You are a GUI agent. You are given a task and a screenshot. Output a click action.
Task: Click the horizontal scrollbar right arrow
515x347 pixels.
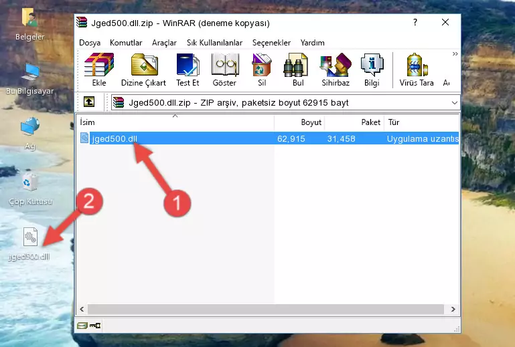tap(453, 309)
